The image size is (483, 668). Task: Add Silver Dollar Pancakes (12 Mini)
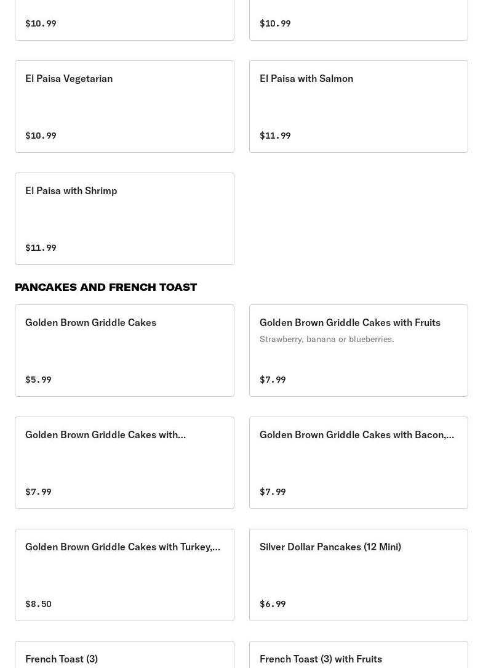(x=358, y=574)
